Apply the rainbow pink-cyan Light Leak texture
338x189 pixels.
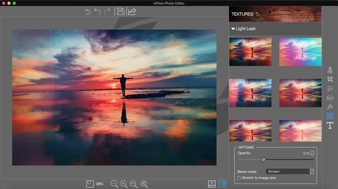pyautogui.click(x=300, y=52)
